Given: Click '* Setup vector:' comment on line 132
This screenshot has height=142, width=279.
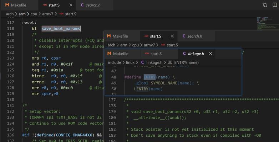Looking at the screenshot, I should (43, 111).
